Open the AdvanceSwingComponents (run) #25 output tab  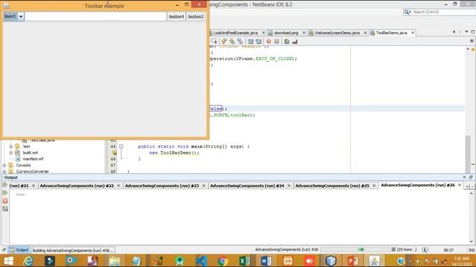click(332, 185)
